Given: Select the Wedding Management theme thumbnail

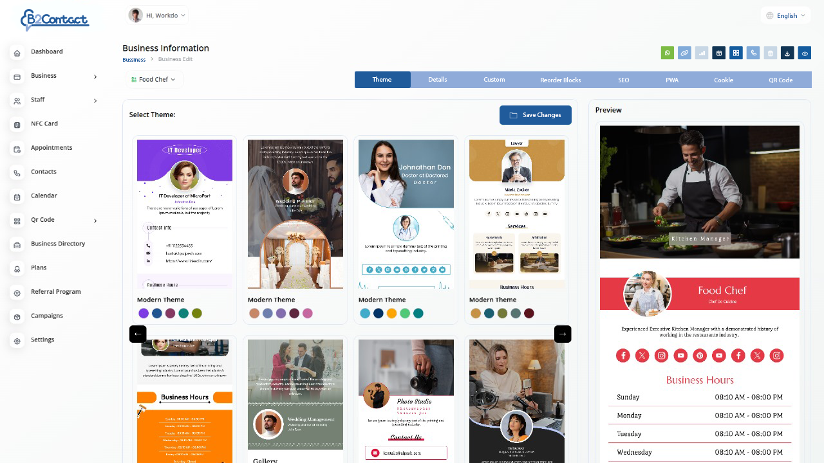Looking at the screenshot, I should pos(295,401).
